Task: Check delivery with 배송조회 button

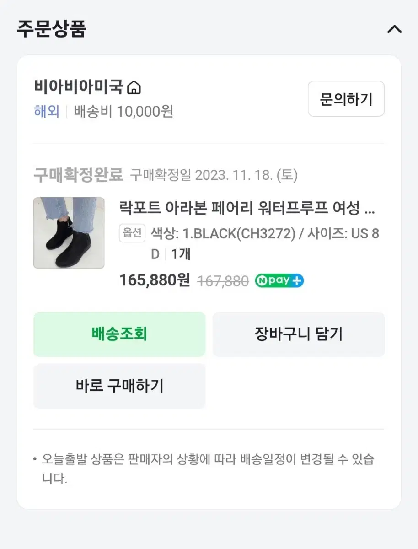Action: pyautogui.click(x=119, y=334)
